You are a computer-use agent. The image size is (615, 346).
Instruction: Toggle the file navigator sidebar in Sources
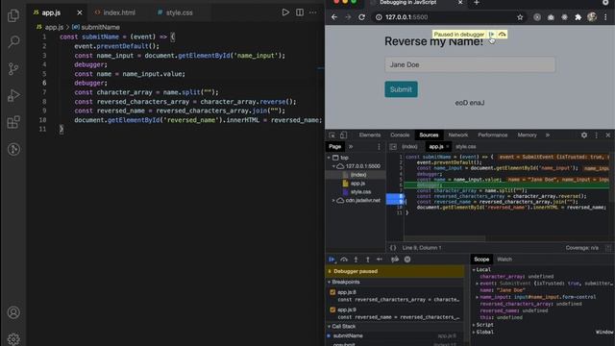(x=393, y=147)
